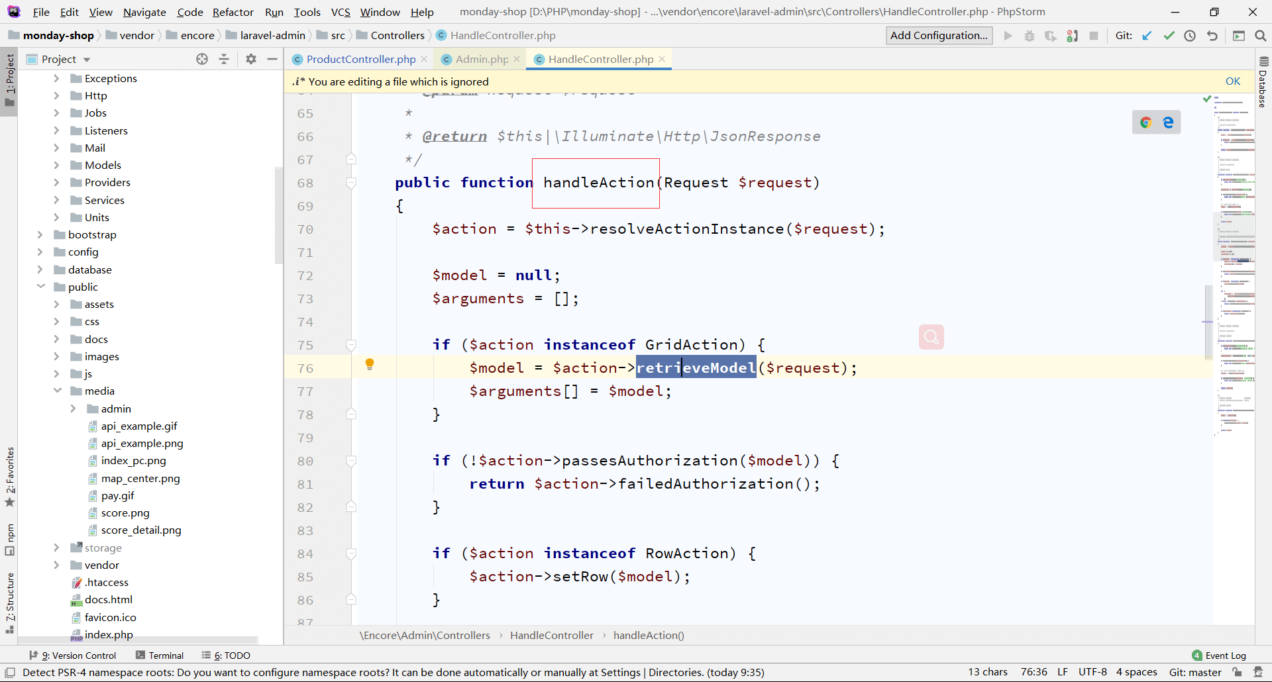Click the inspection status green checkmark
The width and height of the screenshot is (1272, 682).
tap(1206, 99)
